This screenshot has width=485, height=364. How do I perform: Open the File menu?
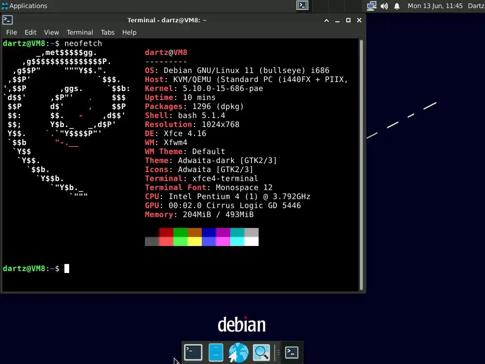click(11, 33)
